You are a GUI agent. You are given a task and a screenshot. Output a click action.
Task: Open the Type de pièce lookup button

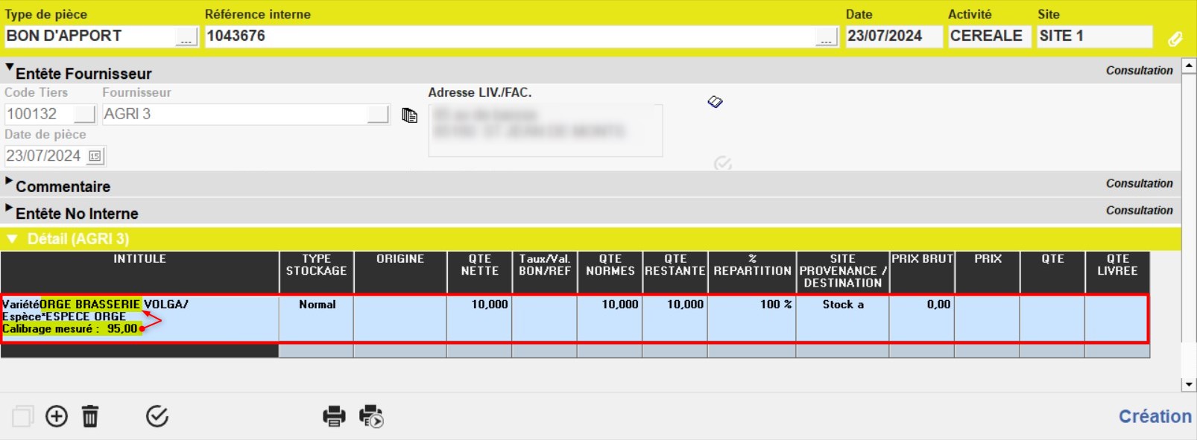pyautogui.click(x=186, y=37)
